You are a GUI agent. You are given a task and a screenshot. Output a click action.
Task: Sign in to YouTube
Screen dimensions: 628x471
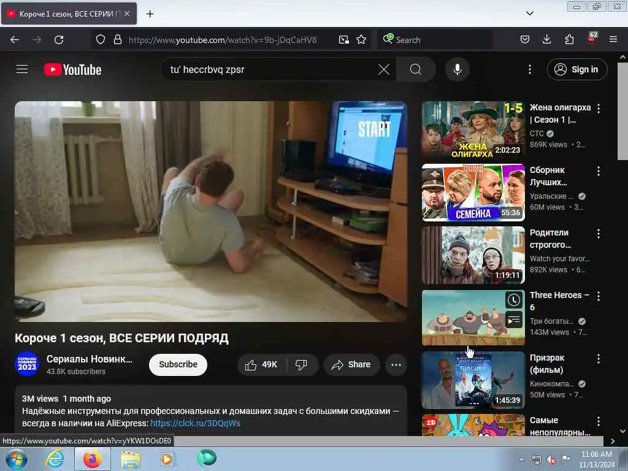(x=576, y=70)
